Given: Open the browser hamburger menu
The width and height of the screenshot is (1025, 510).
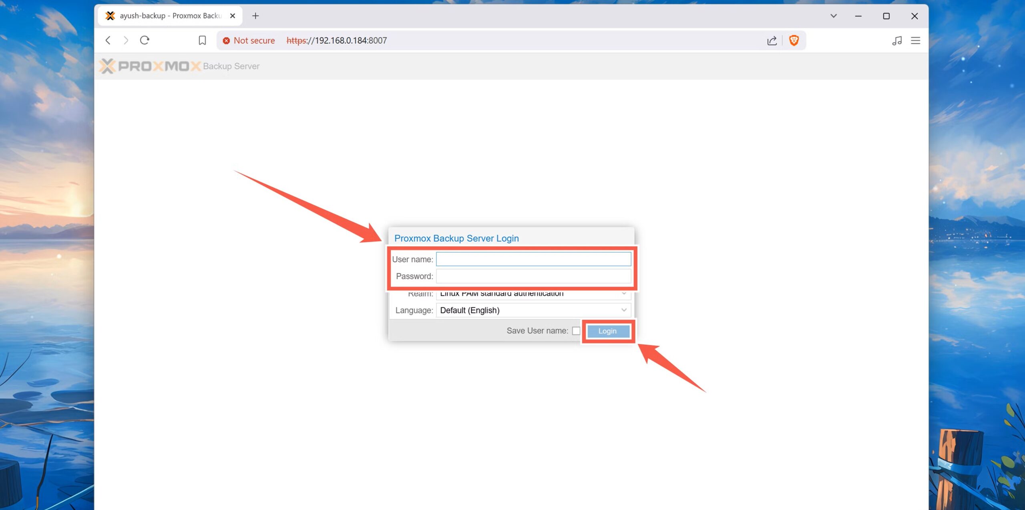Looking at the screenshot, I should (x=915, y=40).
